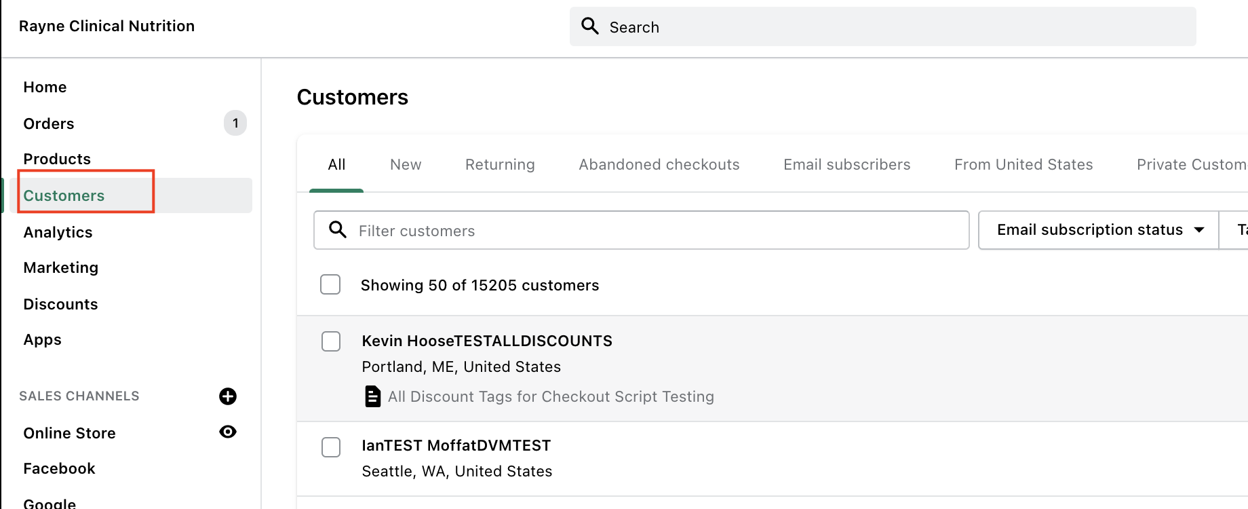Viewport: 1248px width, 509px height.
Task: View Online Store using the eye icon
Action: click(228, 432)
